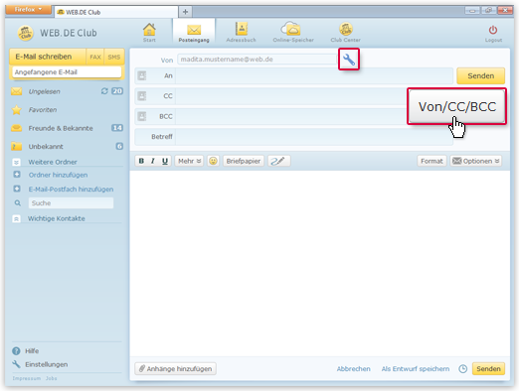
Task: Open the Ungelesen folder
Action: pos(44,91)
